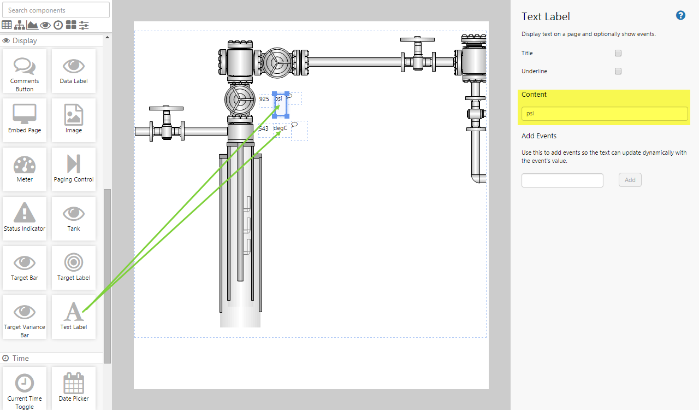Open help for Text Label
Screen dimensions: 699x410
680,15
